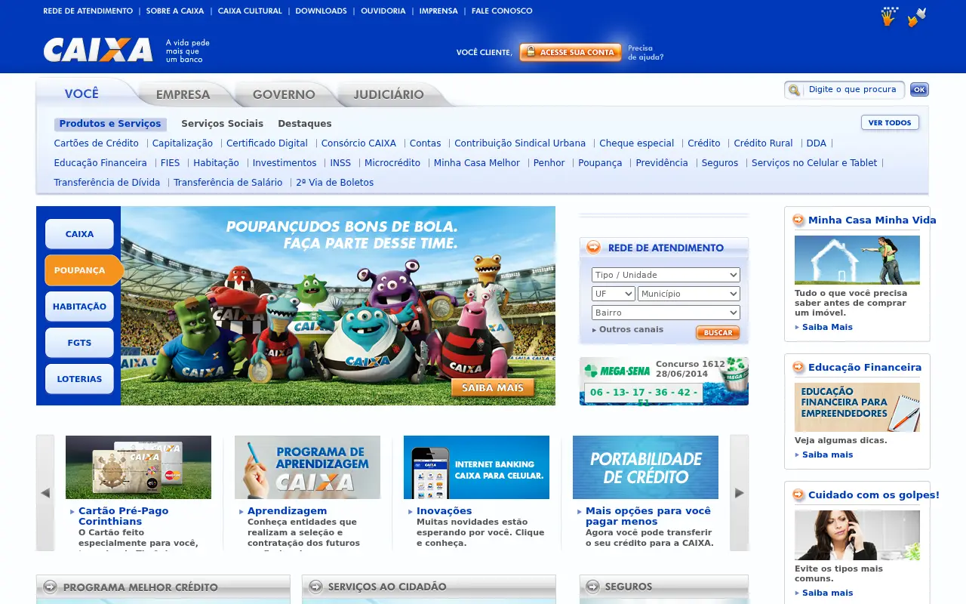Open Transferência de Salário link

(228, 183)
